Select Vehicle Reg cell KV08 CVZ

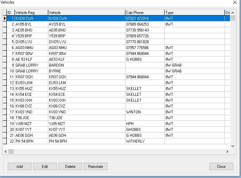(x=31, y=106)
